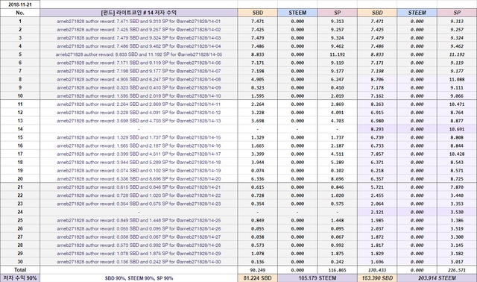Select the author reward row ending 14-07
This screenshot has height=282, width=477.
coord(139,71)
